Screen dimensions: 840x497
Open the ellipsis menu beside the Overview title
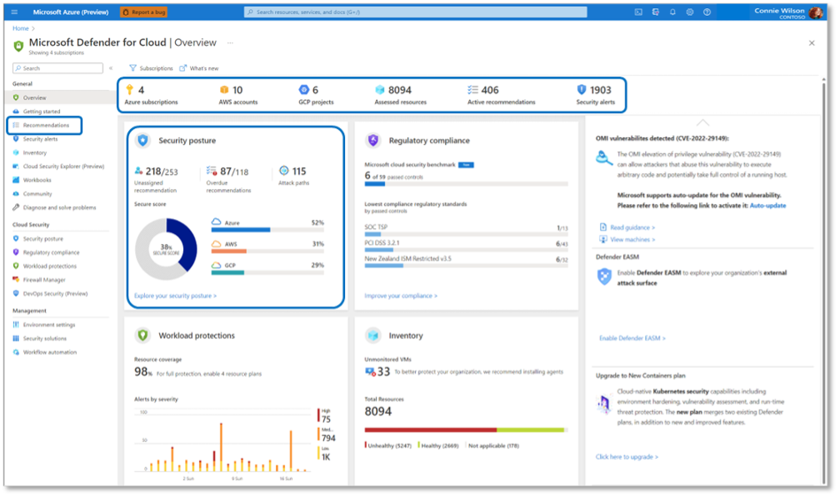230,42
